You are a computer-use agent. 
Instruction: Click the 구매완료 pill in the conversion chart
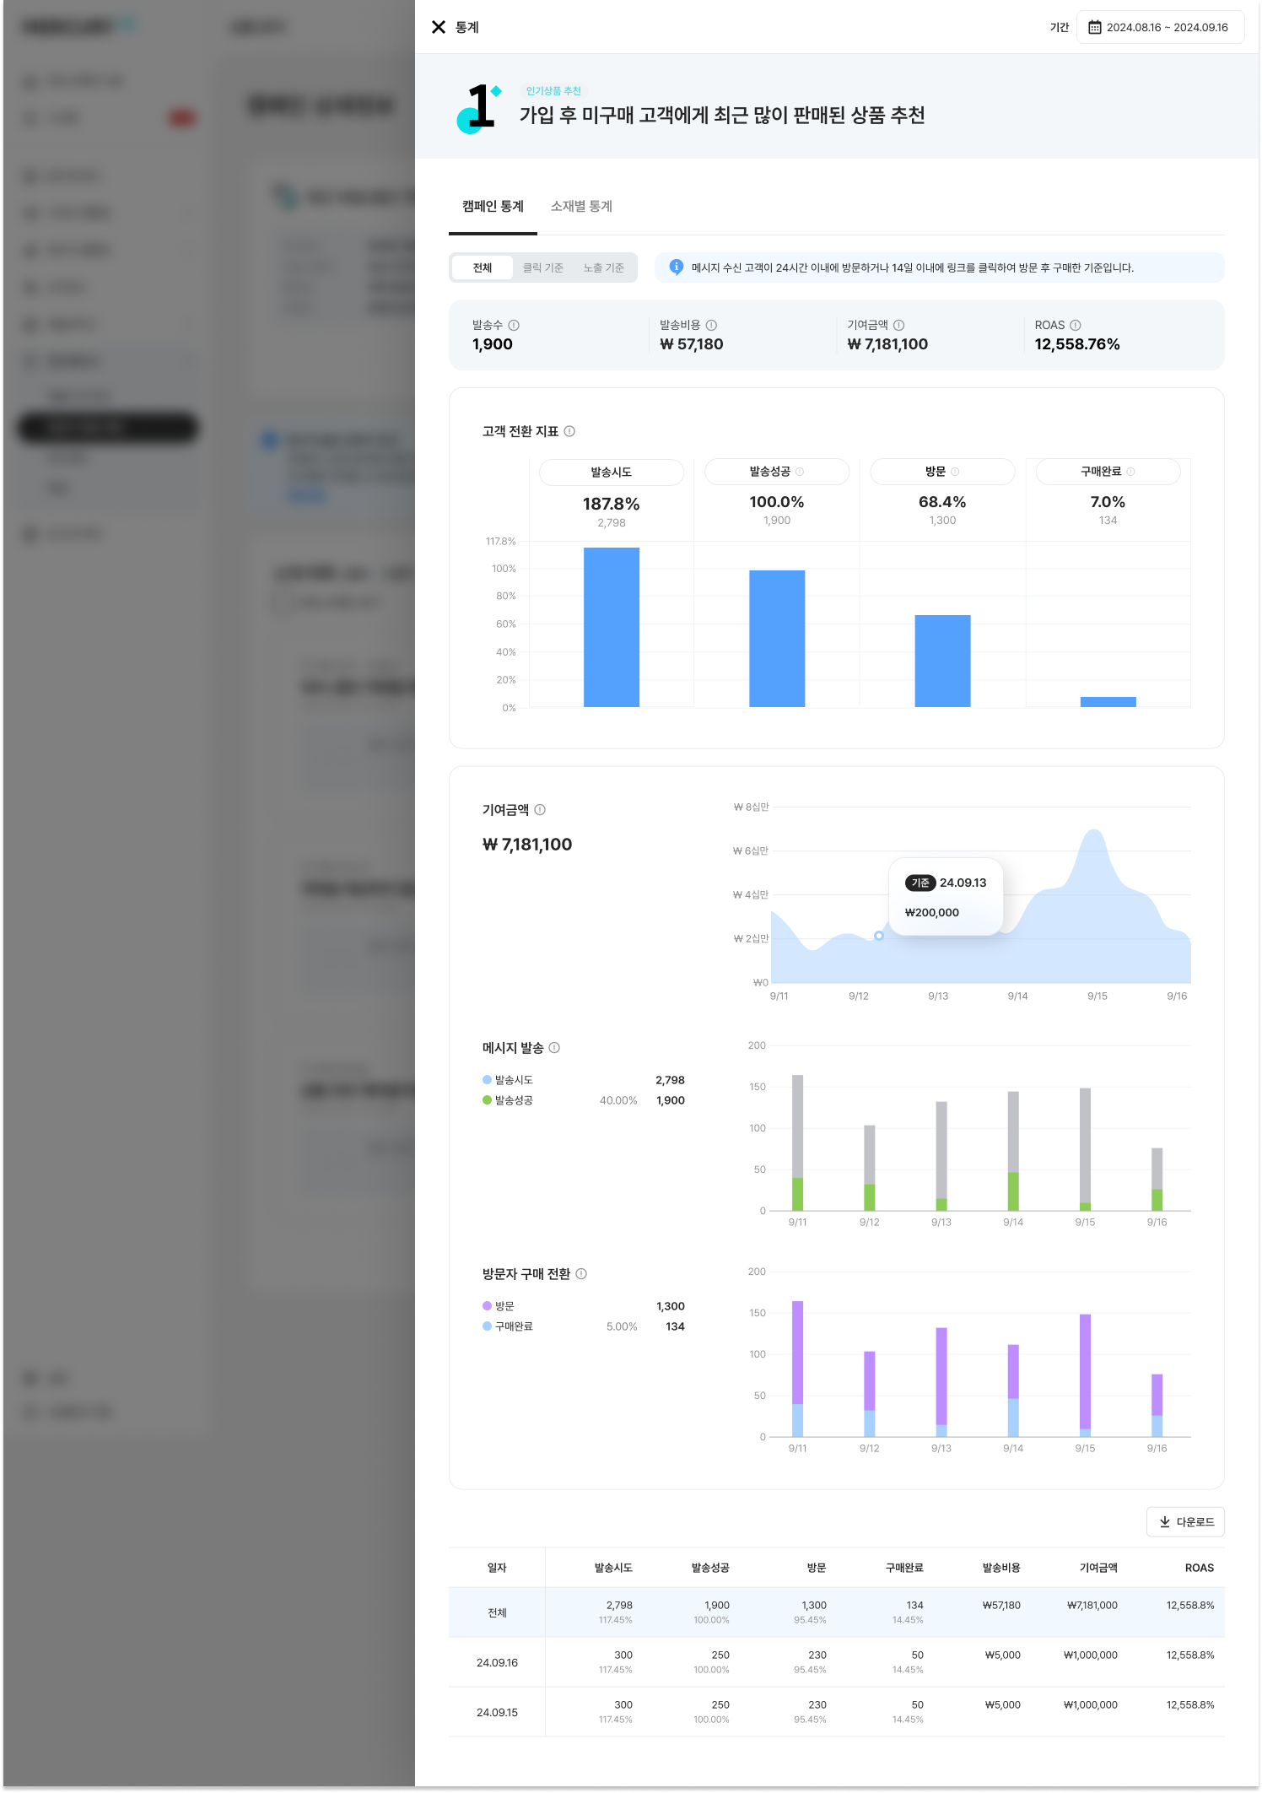(1107, 472)
